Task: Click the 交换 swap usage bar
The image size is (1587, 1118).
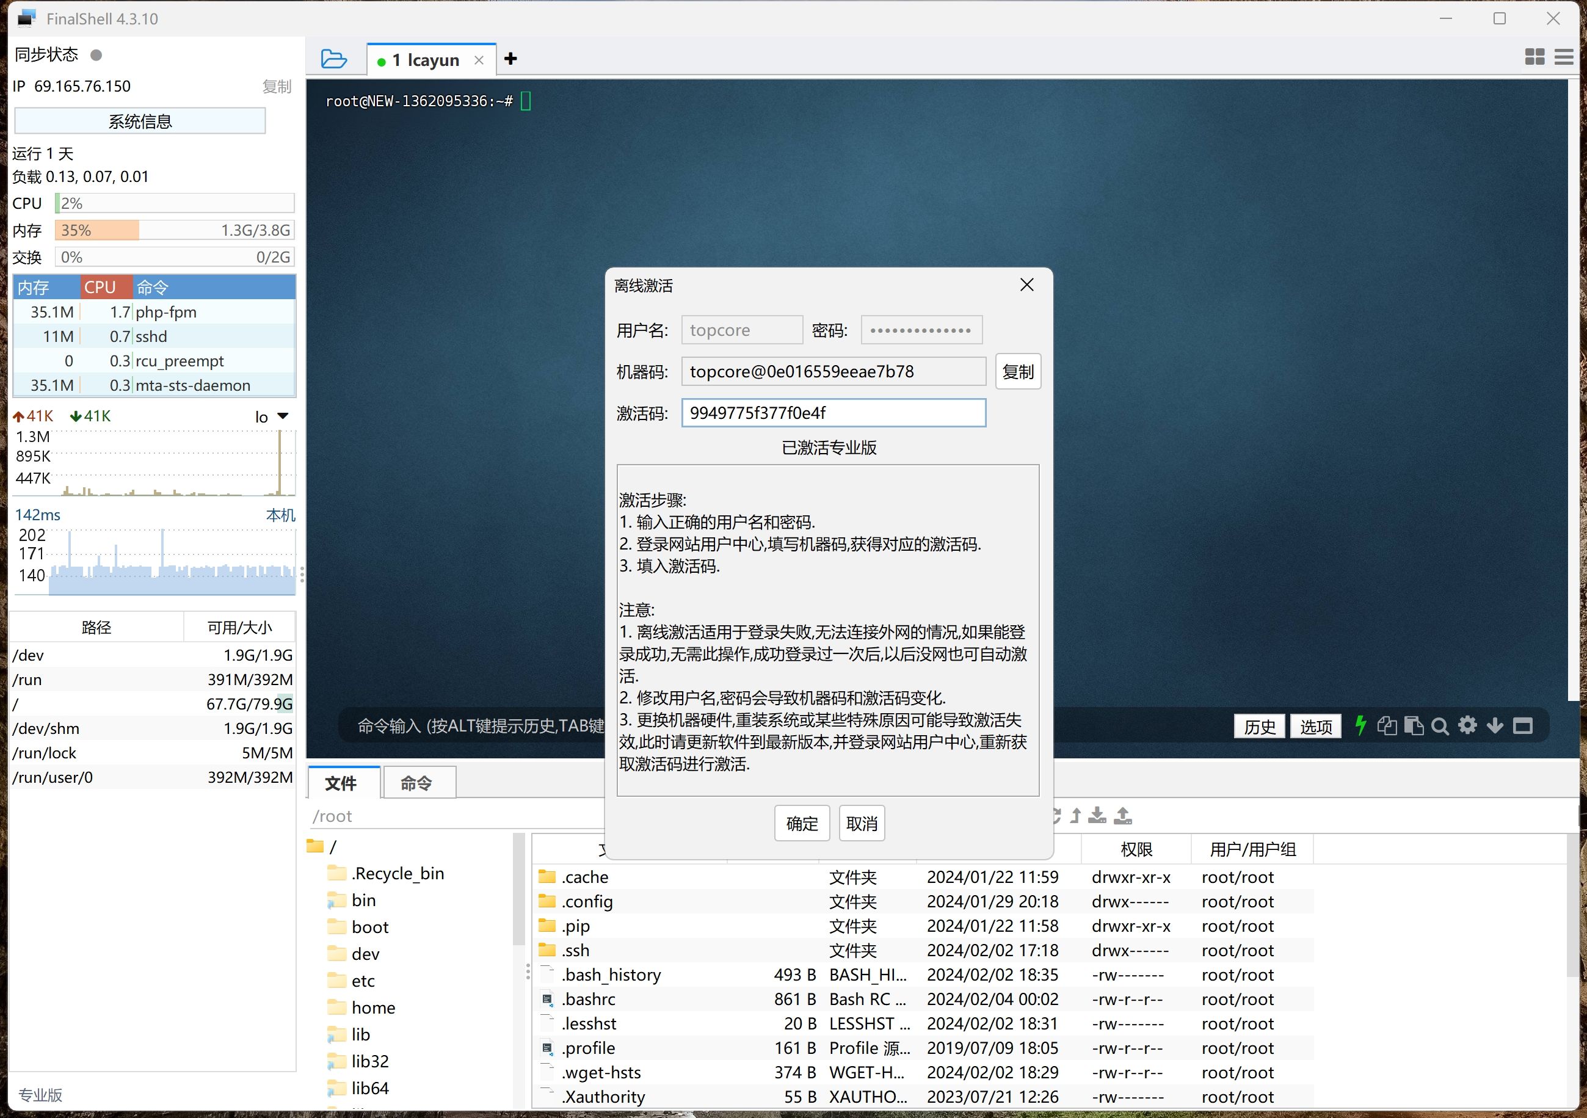Action: tap(174, 257)
